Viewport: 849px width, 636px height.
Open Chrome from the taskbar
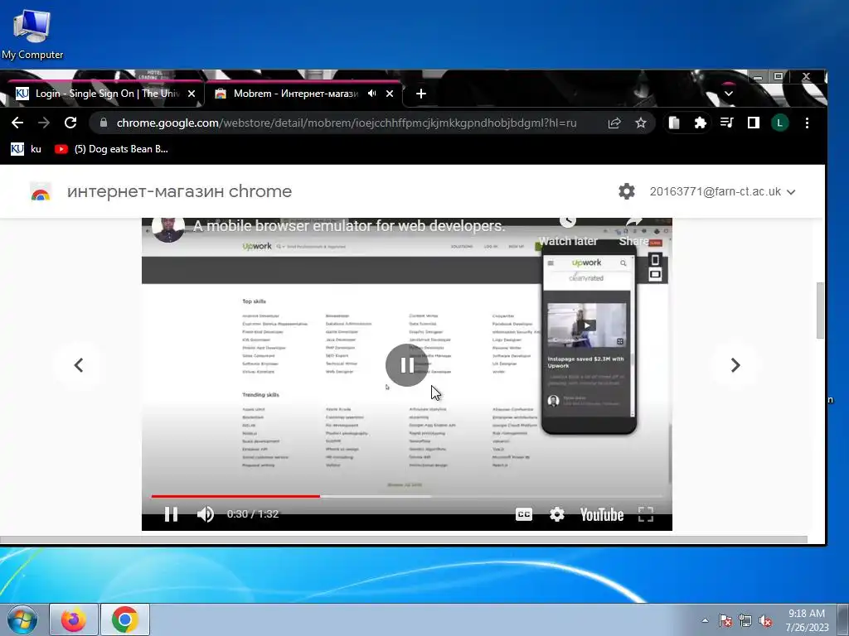point(125,619)
